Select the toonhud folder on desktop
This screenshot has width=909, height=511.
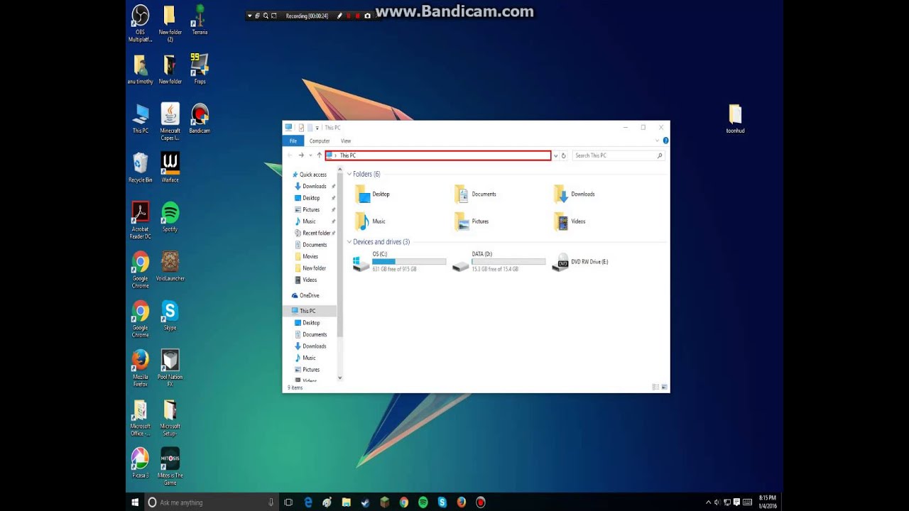click(x=735, y=119)
